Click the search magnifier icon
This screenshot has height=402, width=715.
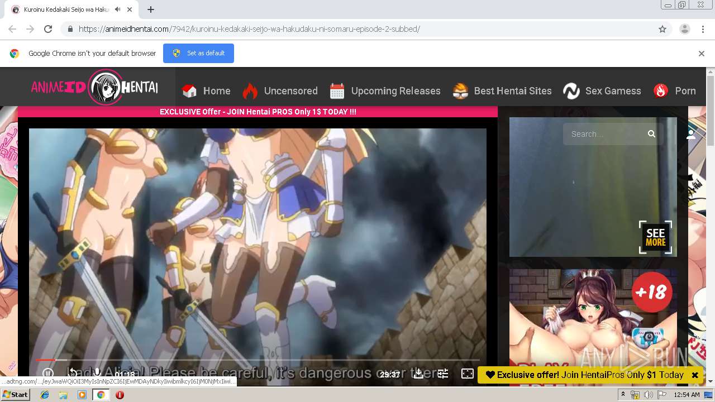[651, 134]
